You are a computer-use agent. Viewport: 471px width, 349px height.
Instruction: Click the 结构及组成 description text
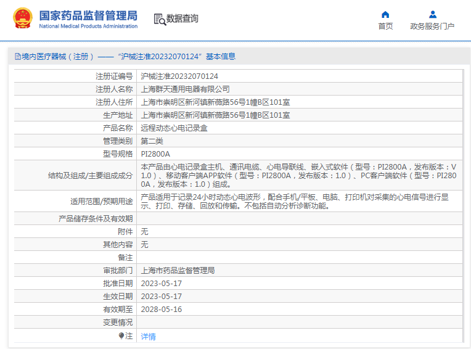[x=298, y=175]
